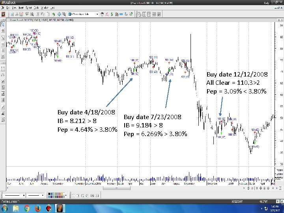Open The Explorer binoculars icon

[x=117, y=14]
